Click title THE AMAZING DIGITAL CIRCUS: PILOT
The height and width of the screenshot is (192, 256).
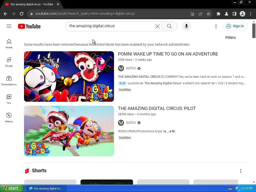(157, 108)
